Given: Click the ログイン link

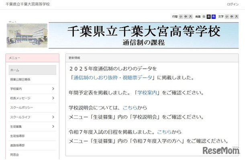Looking at the screenshot, I should point(233,4).
